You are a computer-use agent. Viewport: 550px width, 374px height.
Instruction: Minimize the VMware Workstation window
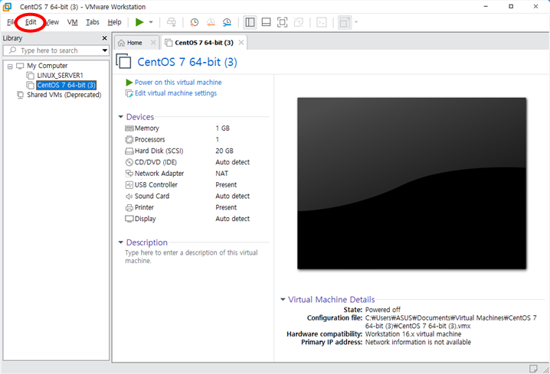click(x=486, y=6)
